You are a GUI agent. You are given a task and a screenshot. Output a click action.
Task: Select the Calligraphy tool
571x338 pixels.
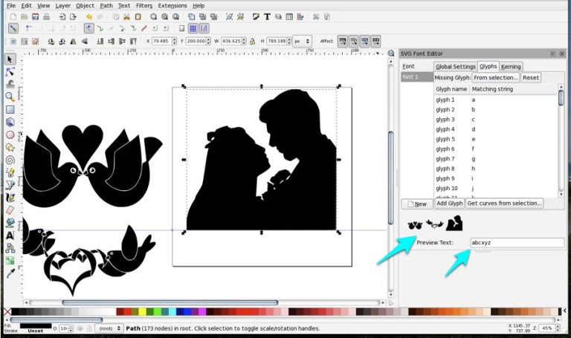10,198
